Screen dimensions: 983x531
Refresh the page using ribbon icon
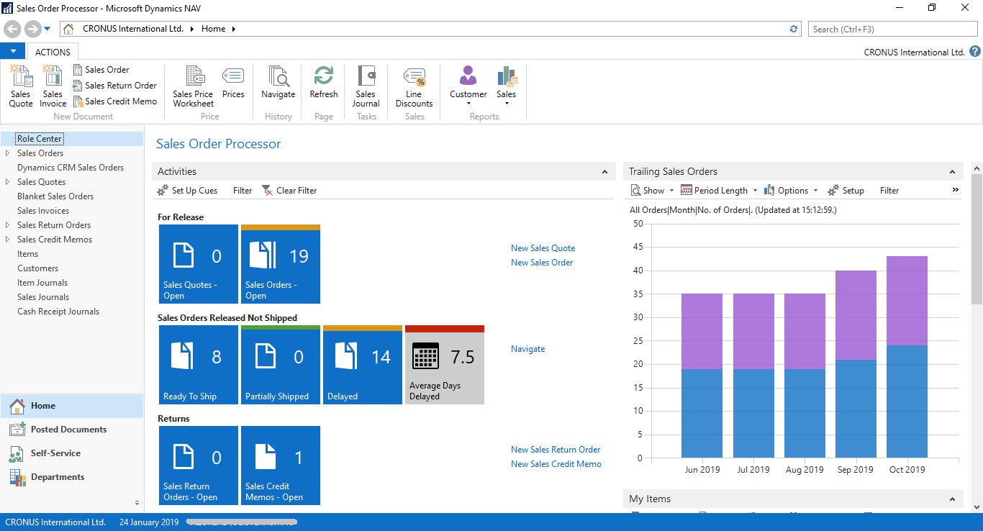pyautogui.click(x=324, y=83)
